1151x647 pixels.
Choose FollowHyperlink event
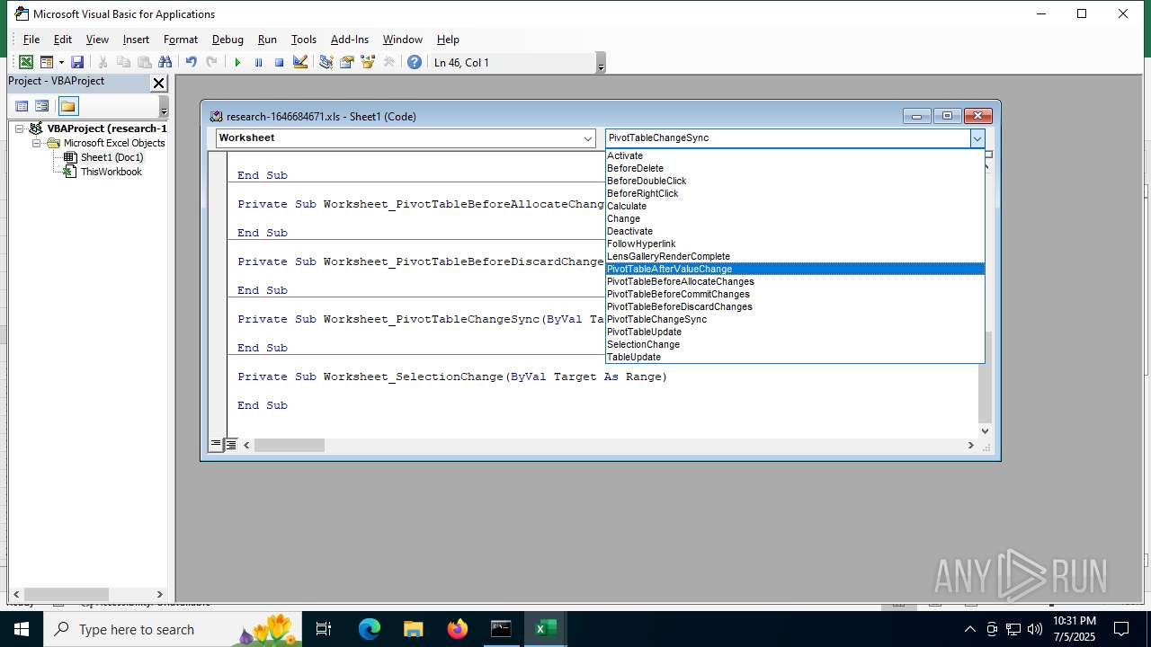click(x=795, y=244)
